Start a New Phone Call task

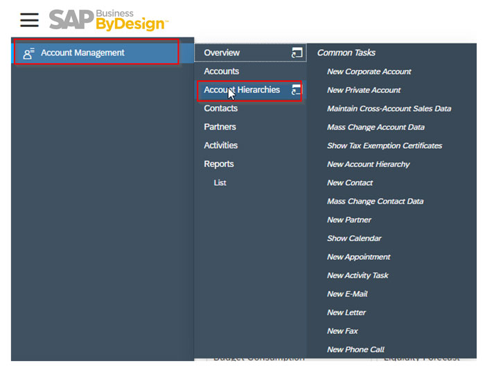pyautogui.click(x=355, y=349)
